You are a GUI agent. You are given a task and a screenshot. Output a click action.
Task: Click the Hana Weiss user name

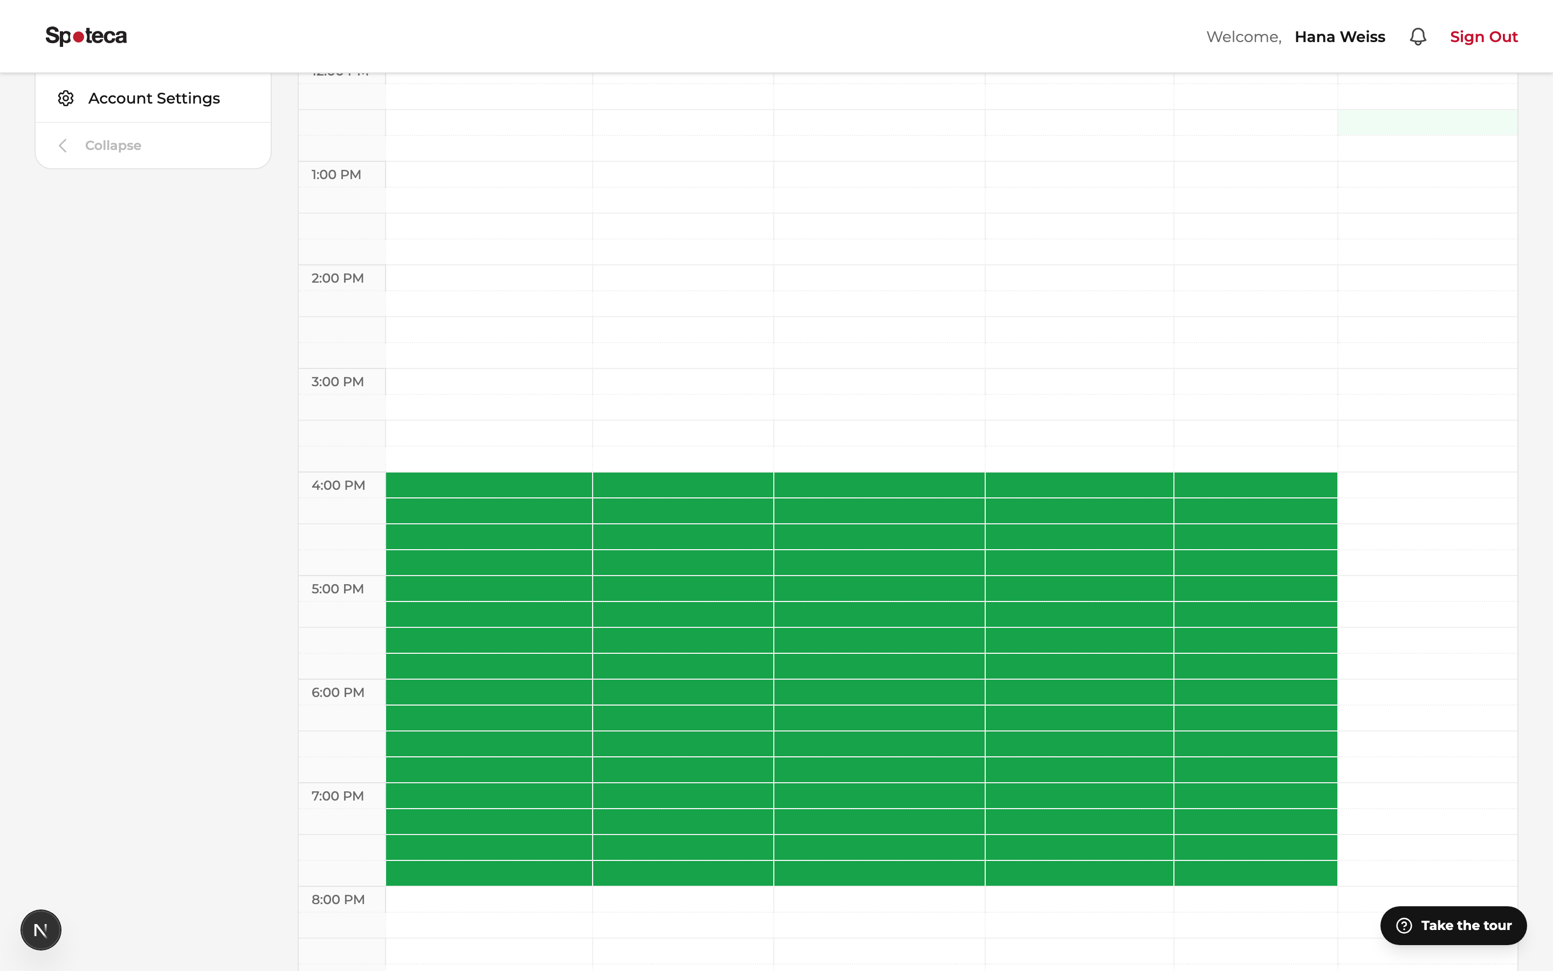point(1339,37)
